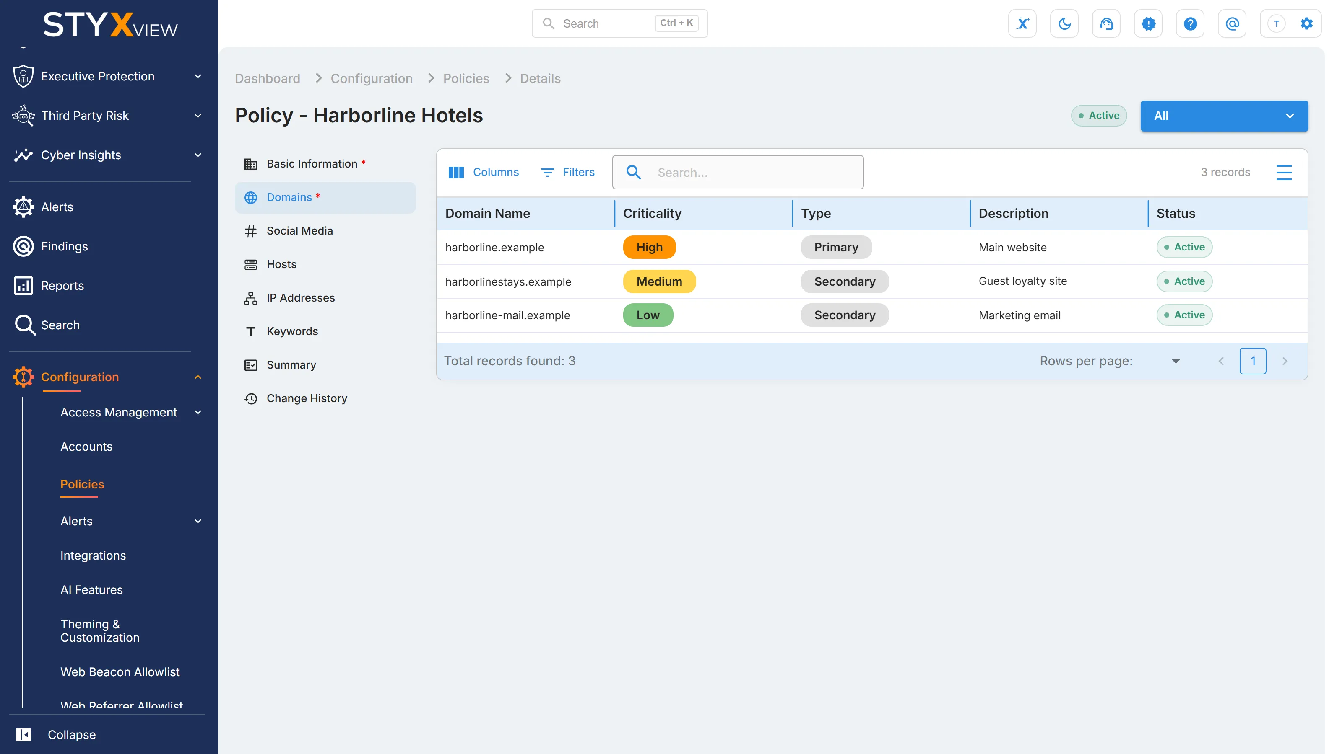This screenshot has height=754, width=1342.
Task: Go to Policies breadcrumb link
Action: [x=466, y=78]
